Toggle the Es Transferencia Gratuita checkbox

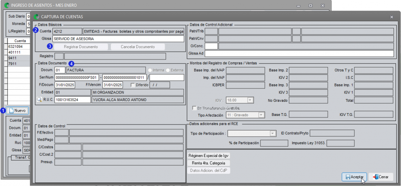click(x=195, y=108)
